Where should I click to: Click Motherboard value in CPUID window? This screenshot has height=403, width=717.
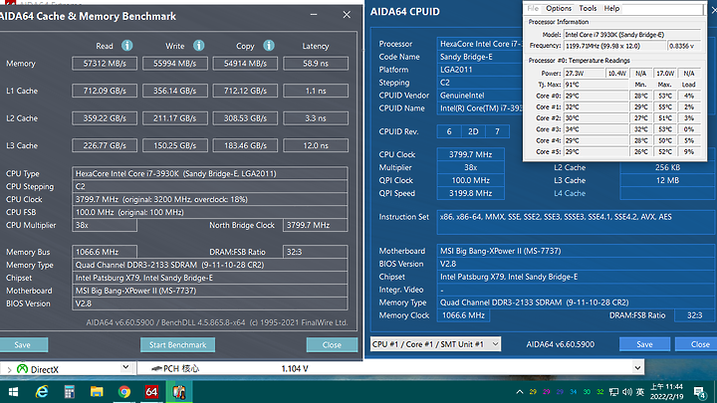576,251
